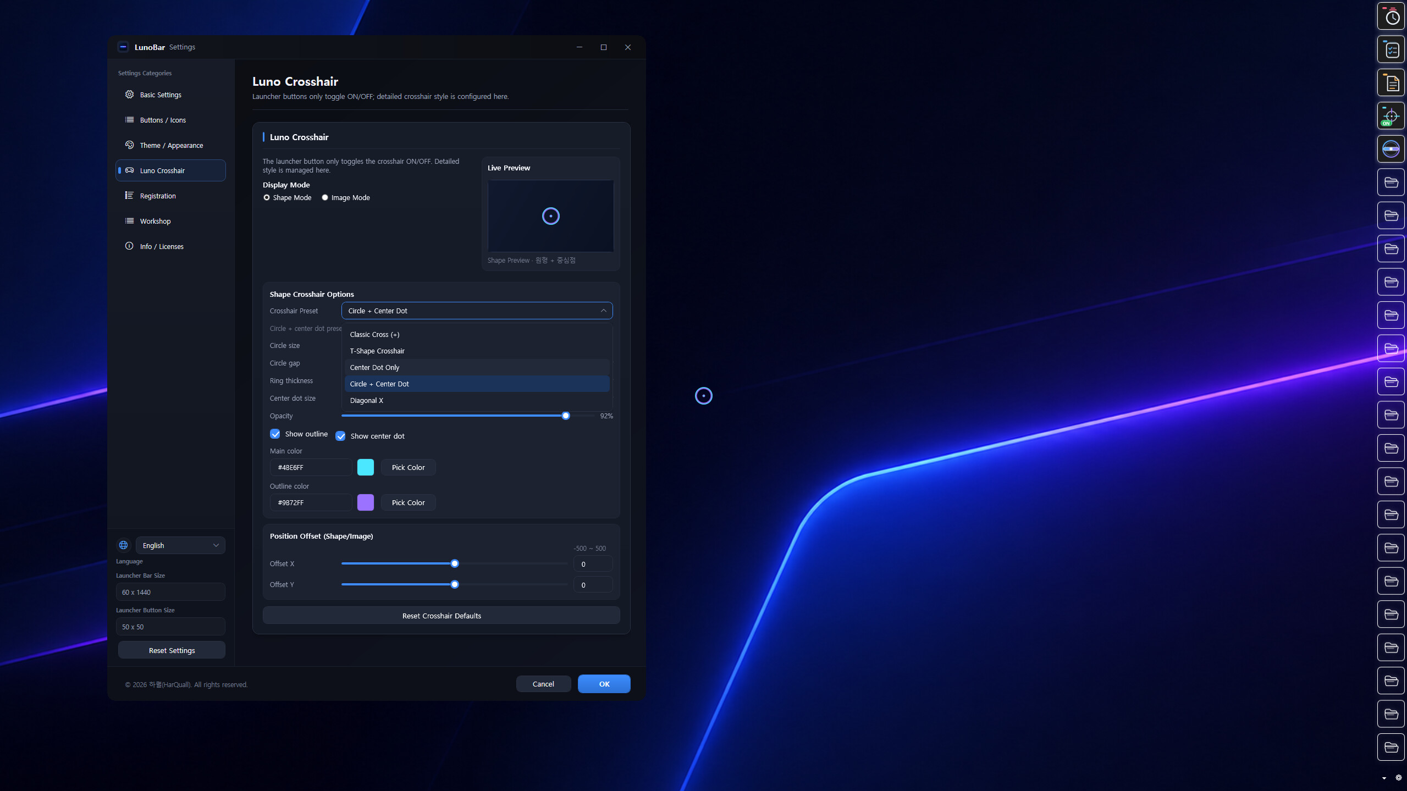Open Buttons / Icons settings category
The height and width of the screenshot is (791, 1407).
point(170,120)
